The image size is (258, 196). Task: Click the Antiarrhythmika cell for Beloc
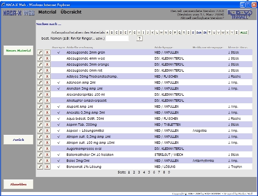pos(203,161)
